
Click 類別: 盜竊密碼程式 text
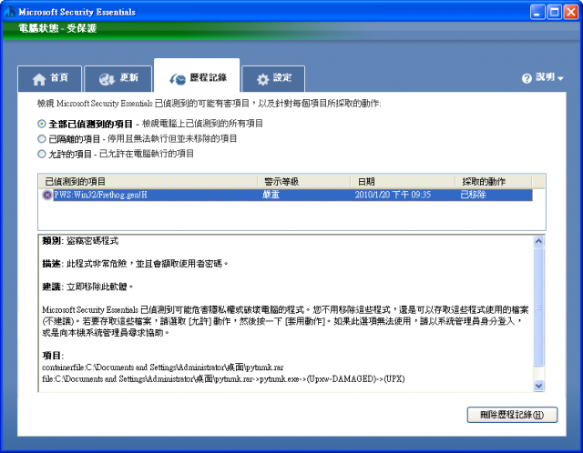point(80,241)
